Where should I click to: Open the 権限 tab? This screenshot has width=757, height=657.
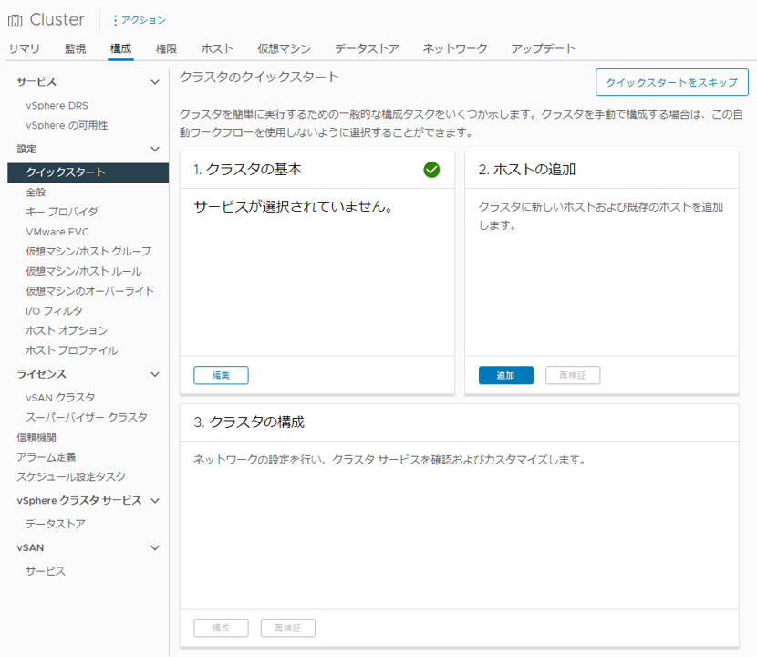(x=166, y=48)
